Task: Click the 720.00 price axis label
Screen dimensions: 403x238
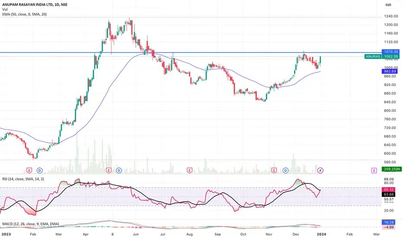Action: click(390, 128)
